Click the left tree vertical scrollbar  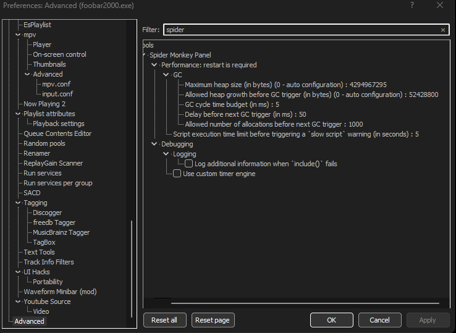pyautogui.click(x=132, y=269)
